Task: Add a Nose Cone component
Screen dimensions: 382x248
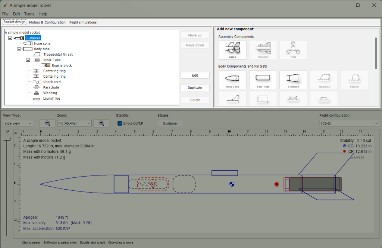Action: (232, 80)
